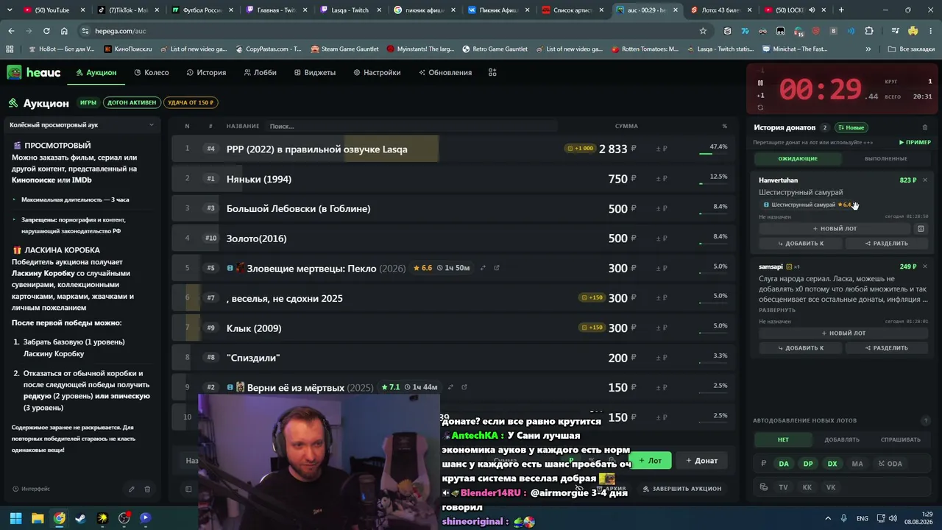Reload the page in Chrome

tap(46, 31)
